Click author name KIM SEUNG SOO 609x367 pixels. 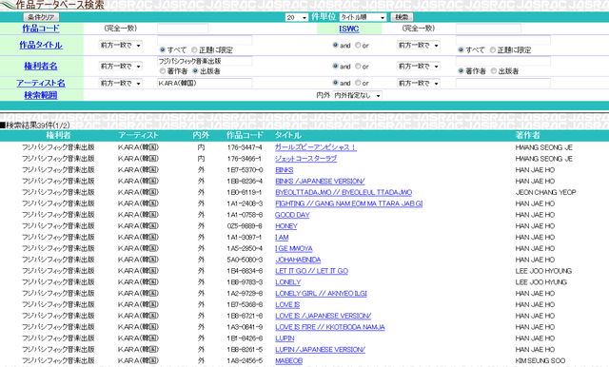click(x=540, y=361)
